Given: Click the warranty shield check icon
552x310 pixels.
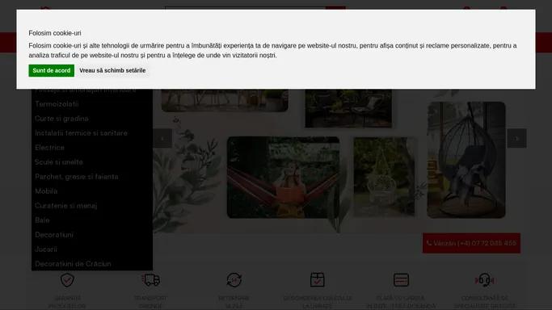Looking at the screenshot, I should pos(67,280).
